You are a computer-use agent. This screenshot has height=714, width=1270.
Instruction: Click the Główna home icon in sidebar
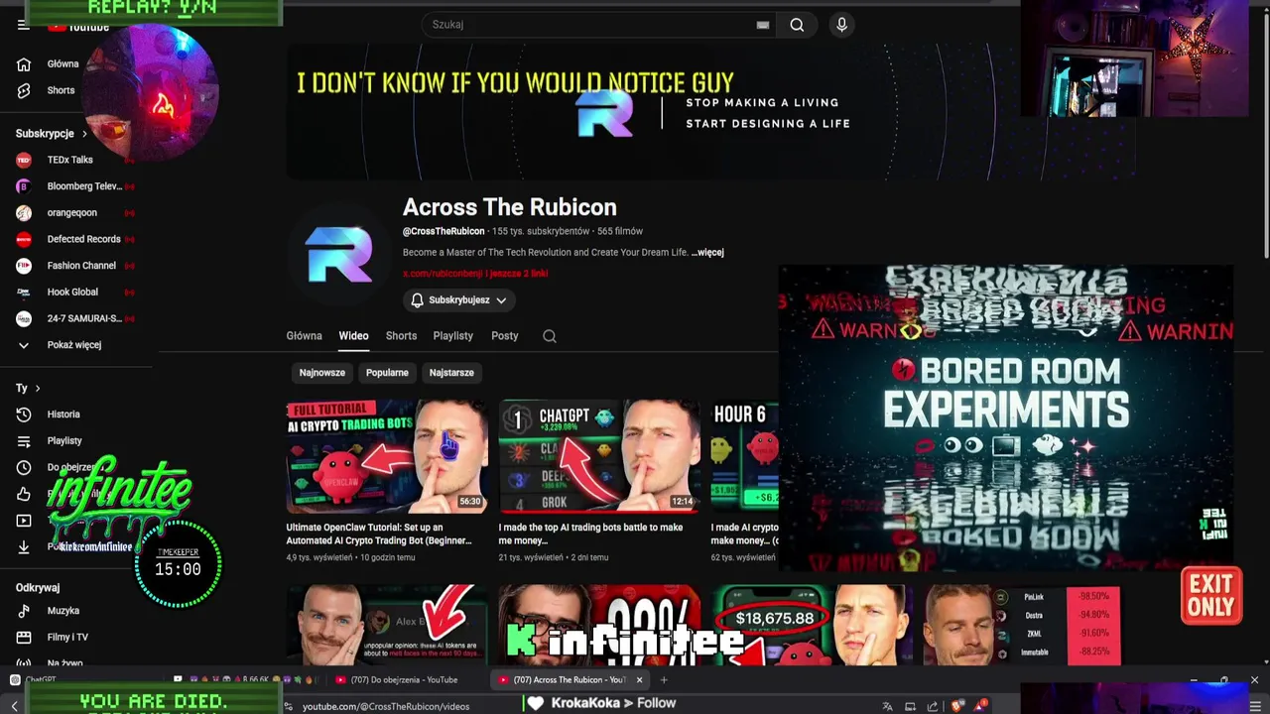24,64
